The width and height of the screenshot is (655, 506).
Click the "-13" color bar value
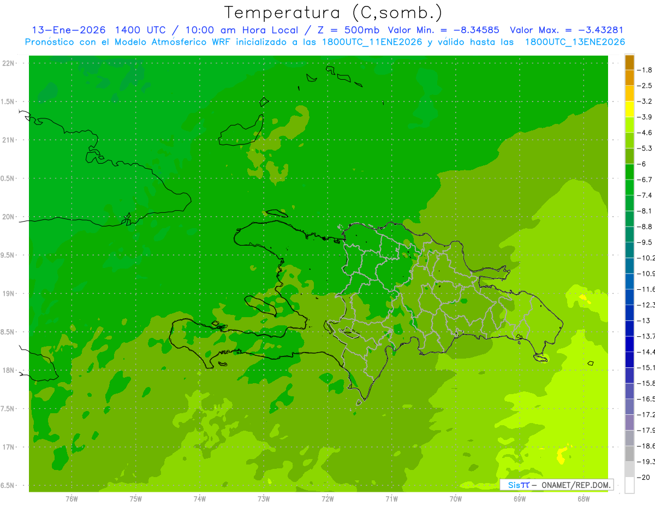643,320
